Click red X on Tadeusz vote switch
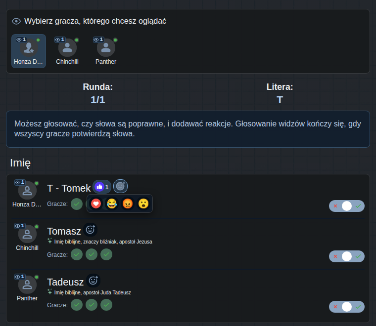The width and height of the screenshot is (376, 326). pos(335,307)
